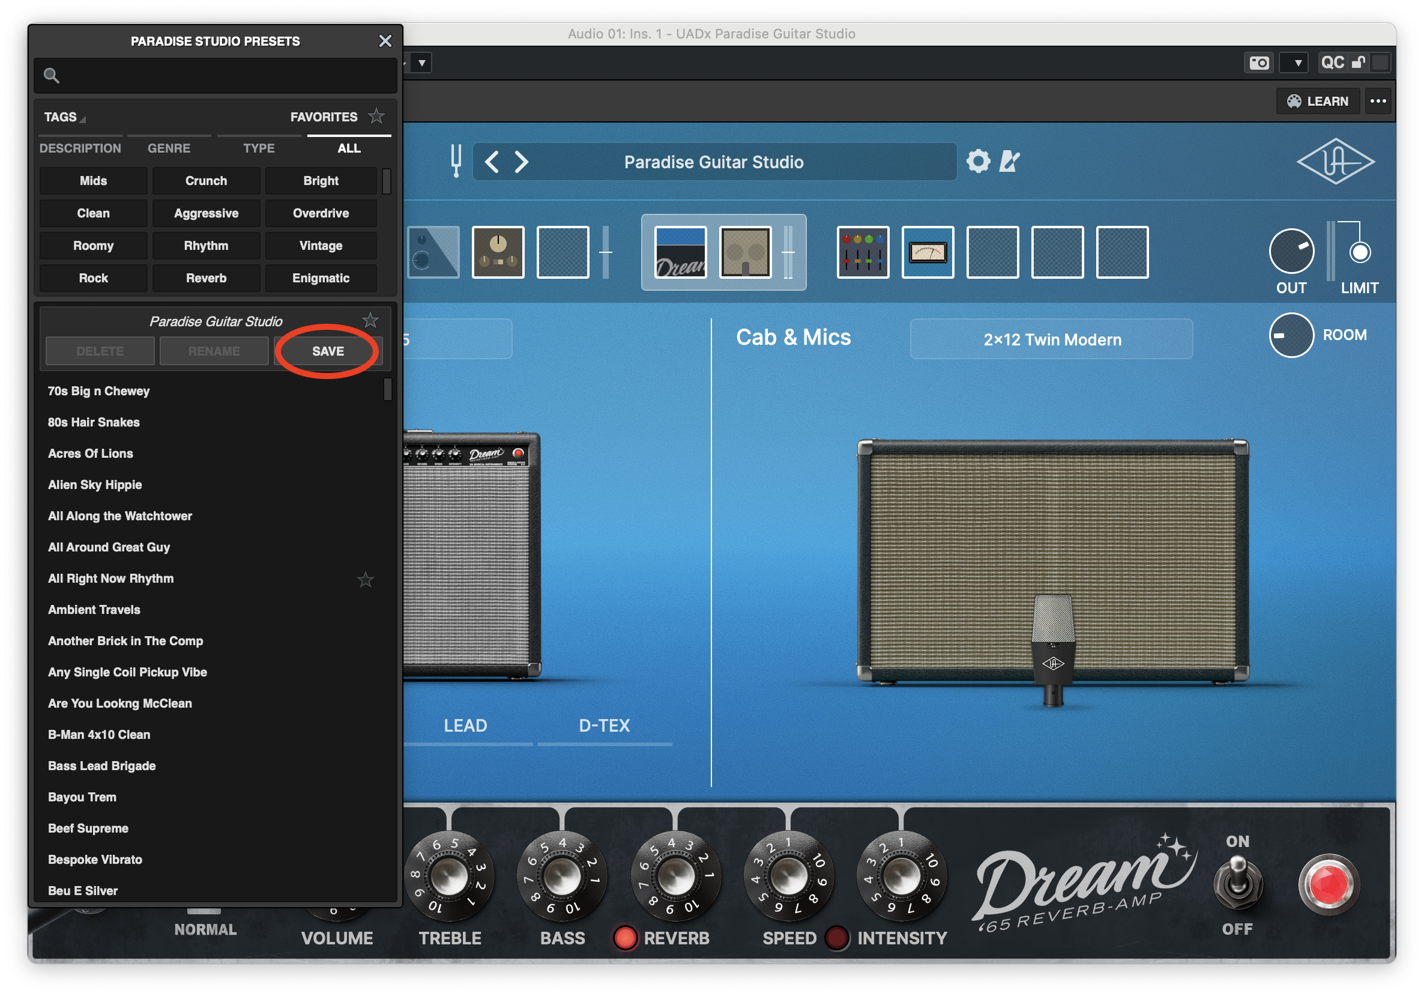
Task: Select the tape delay pedal slot
Action: pyautogui.click(x=498, y=252)
